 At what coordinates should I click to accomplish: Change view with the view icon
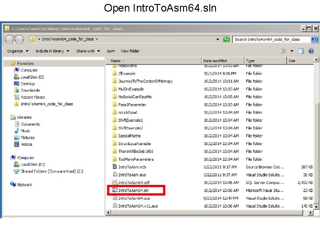click(283, 51)
